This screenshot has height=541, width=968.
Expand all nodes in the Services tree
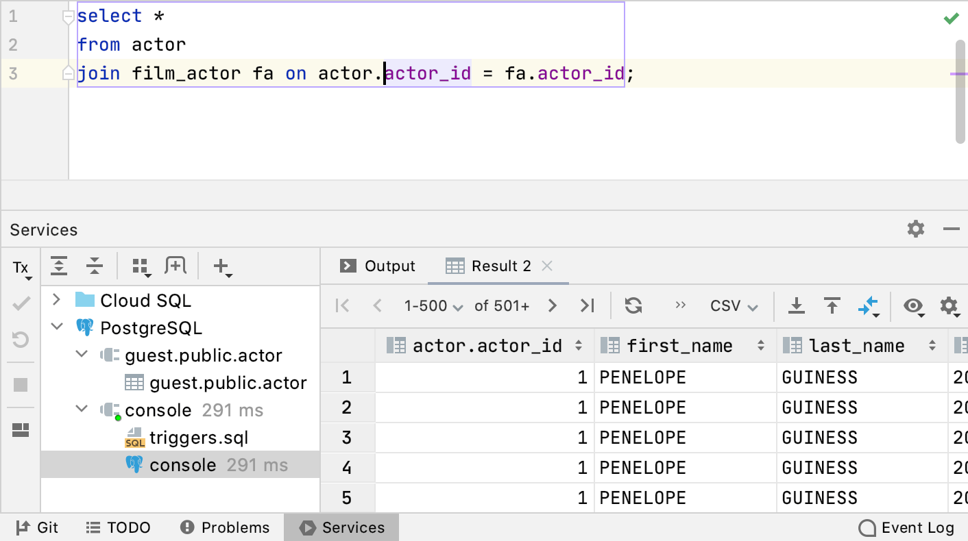point(60,266)
